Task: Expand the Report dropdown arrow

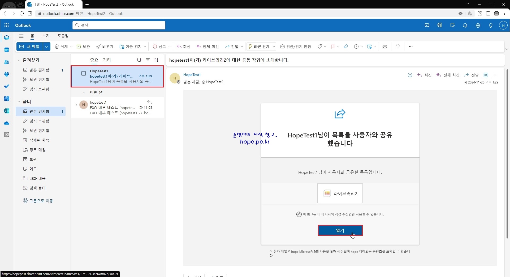Action: (170, 47)
